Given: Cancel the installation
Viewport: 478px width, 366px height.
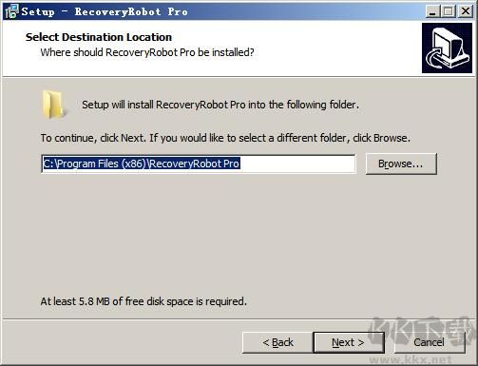Looking at the screenshot, I should point(430,342).
